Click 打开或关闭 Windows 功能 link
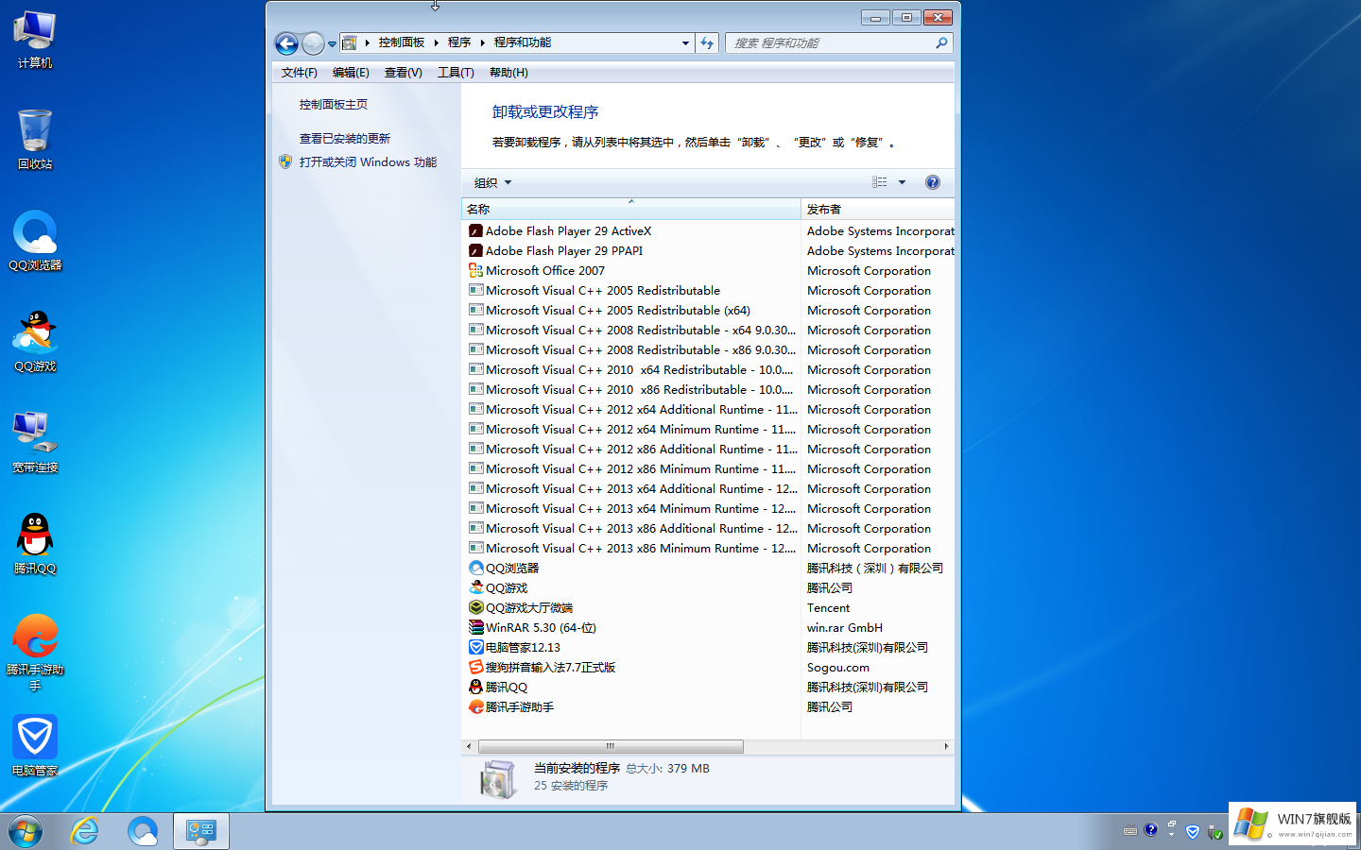 (x=368, y=162)
